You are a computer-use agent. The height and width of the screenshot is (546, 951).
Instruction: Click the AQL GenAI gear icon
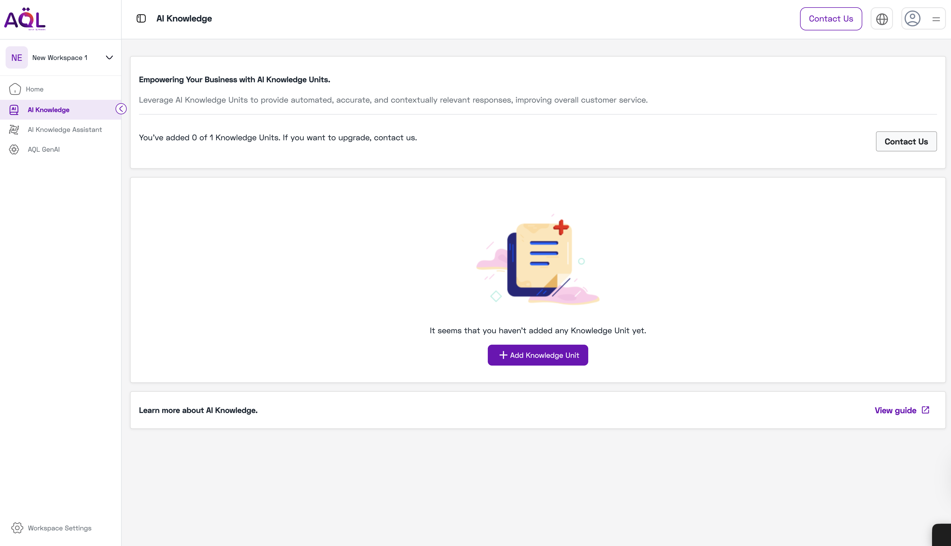tap(14, 149)
